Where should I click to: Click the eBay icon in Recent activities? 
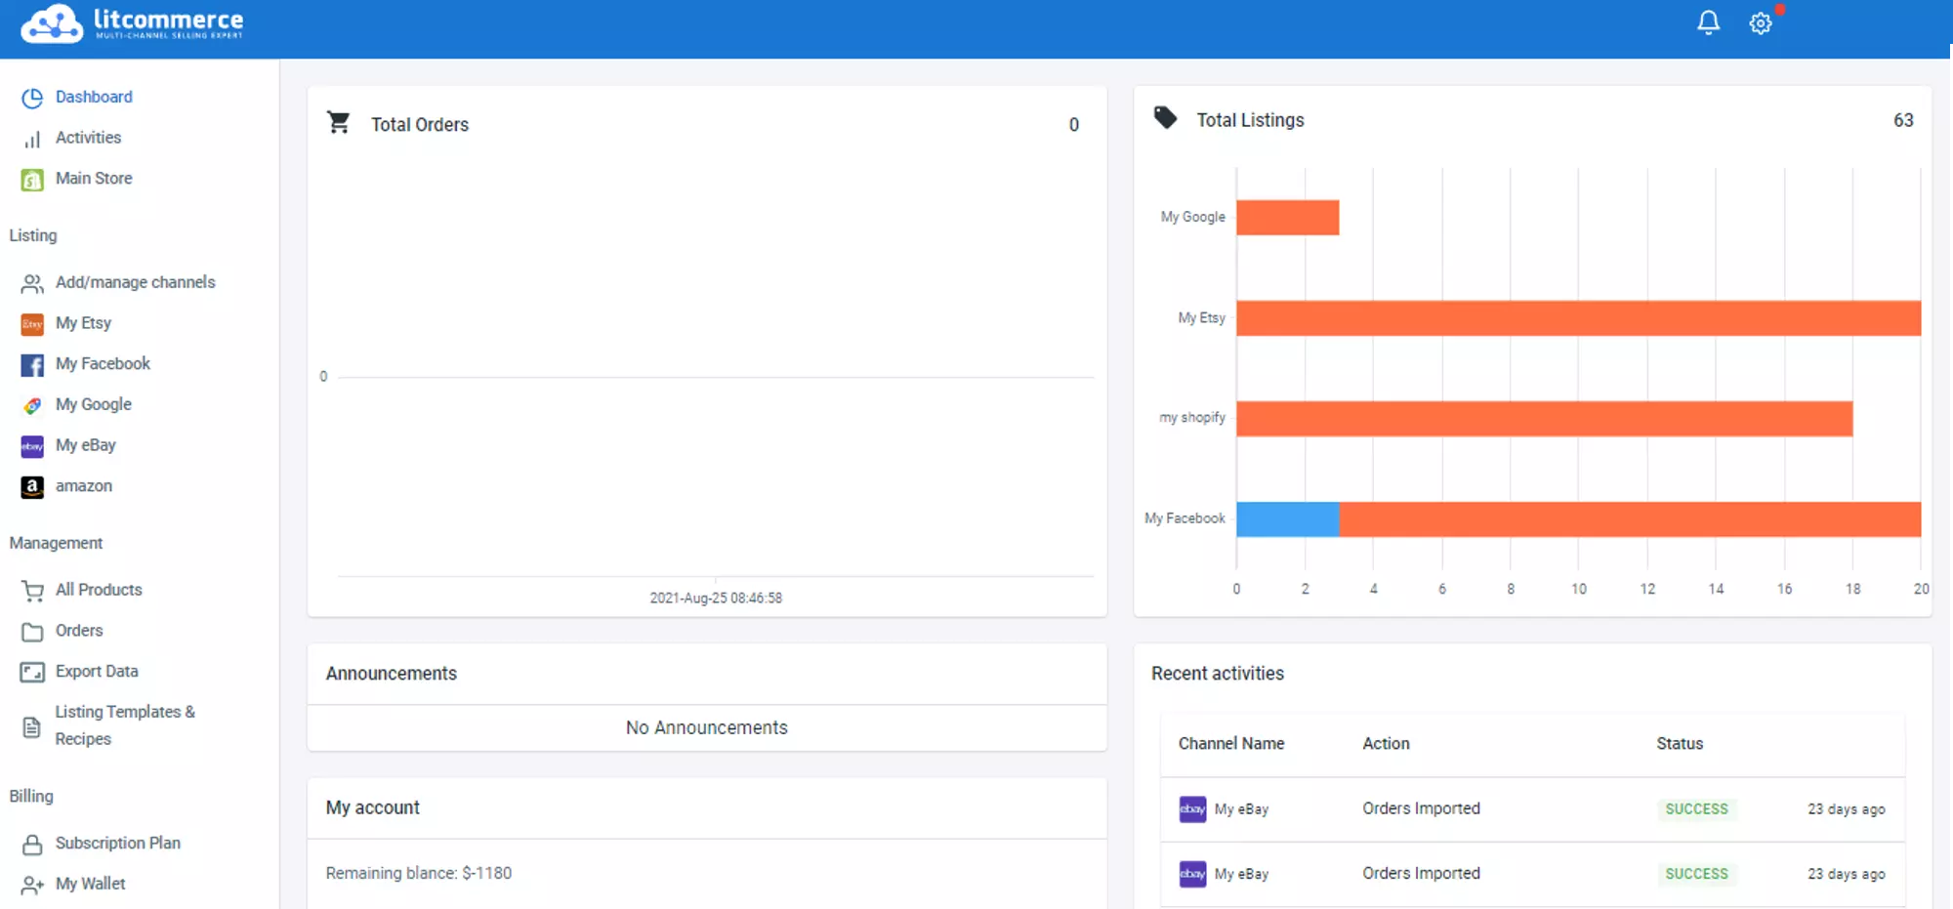tap(1192, 808)
